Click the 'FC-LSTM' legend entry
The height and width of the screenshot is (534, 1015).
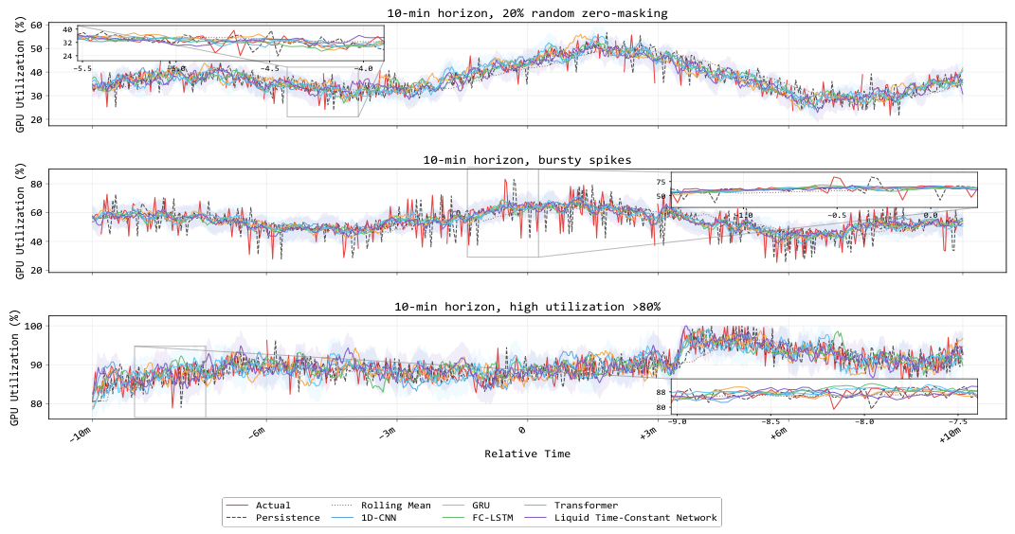(493, 518)
